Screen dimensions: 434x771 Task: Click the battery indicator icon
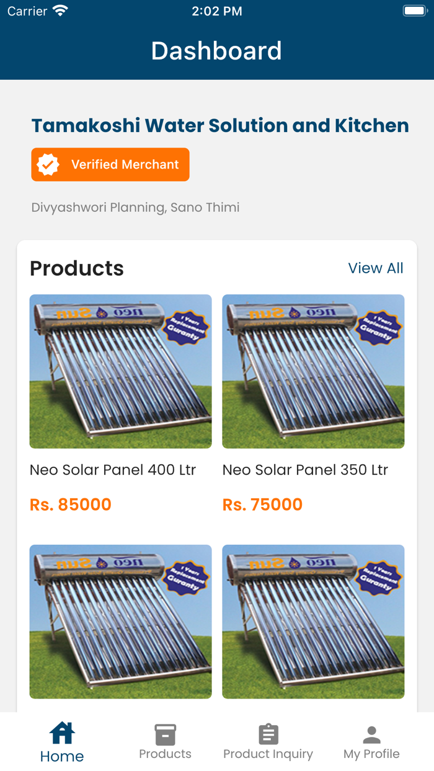pyautogui.click(x=414, y=10)
